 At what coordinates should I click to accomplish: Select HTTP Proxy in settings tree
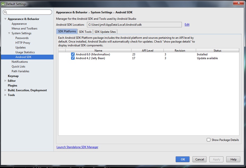23,43
